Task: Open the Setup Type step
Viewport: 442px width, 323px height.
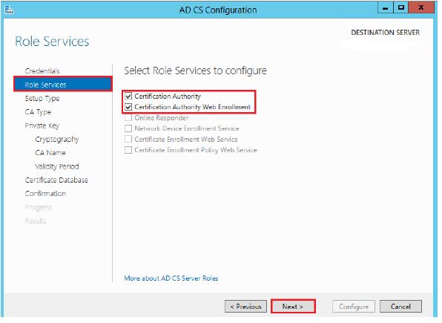Action: [x=42, y=99]
